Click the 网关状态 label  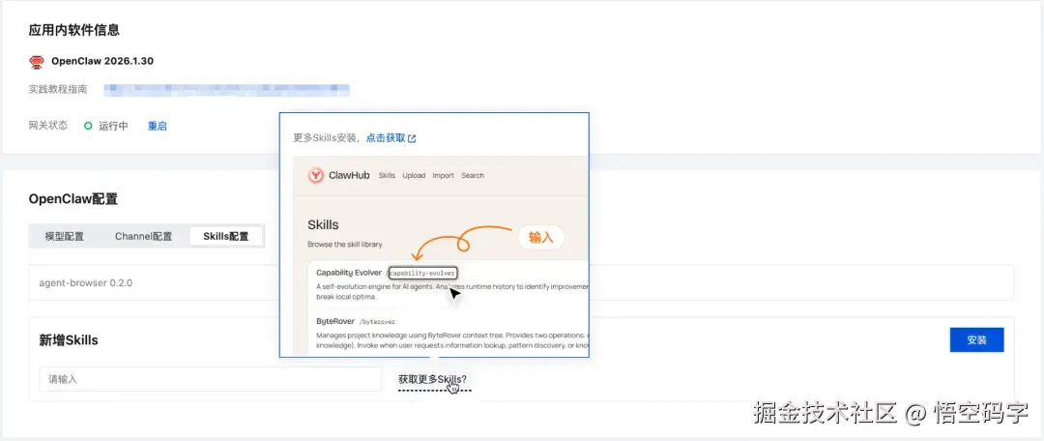point(48,125)
